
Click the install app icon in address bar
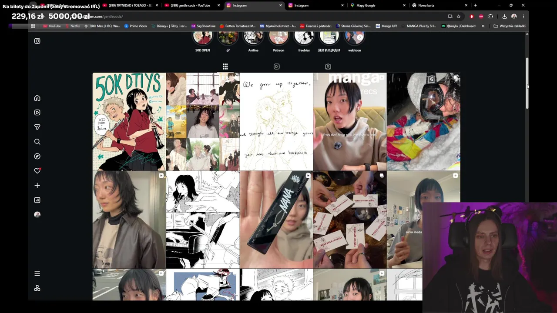[450, 17]
